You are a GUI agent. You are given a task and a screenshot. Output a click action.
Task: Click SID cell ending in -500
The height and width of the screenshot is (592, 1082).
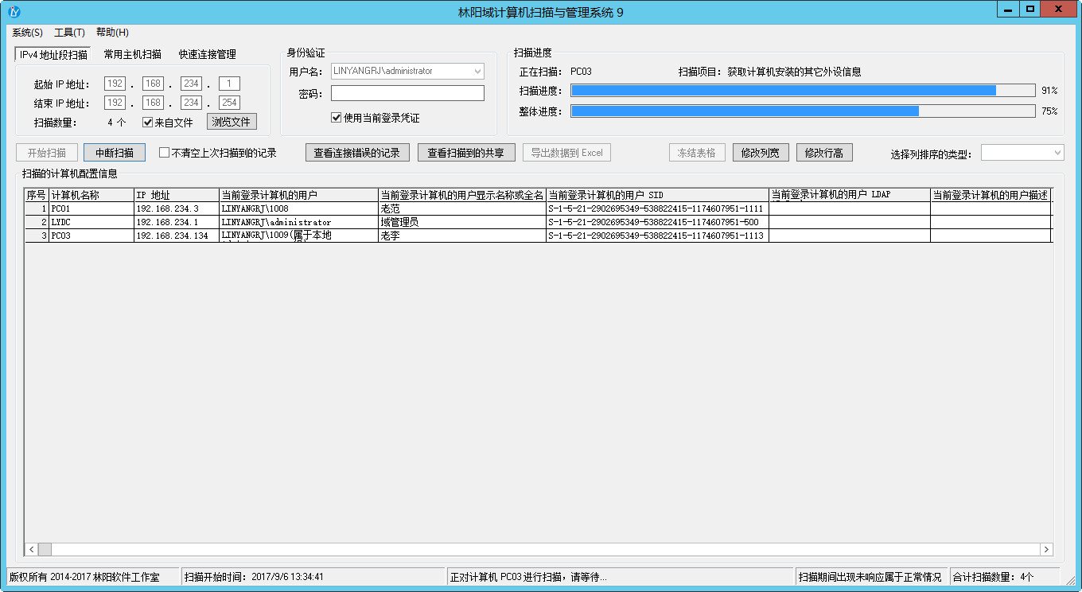click(x=657, y=222)
